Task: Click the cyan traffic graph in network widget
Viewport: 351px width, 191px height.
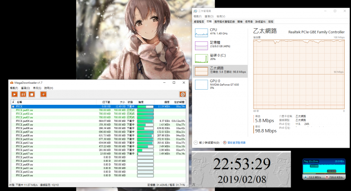Action: (x=324, y=169)
